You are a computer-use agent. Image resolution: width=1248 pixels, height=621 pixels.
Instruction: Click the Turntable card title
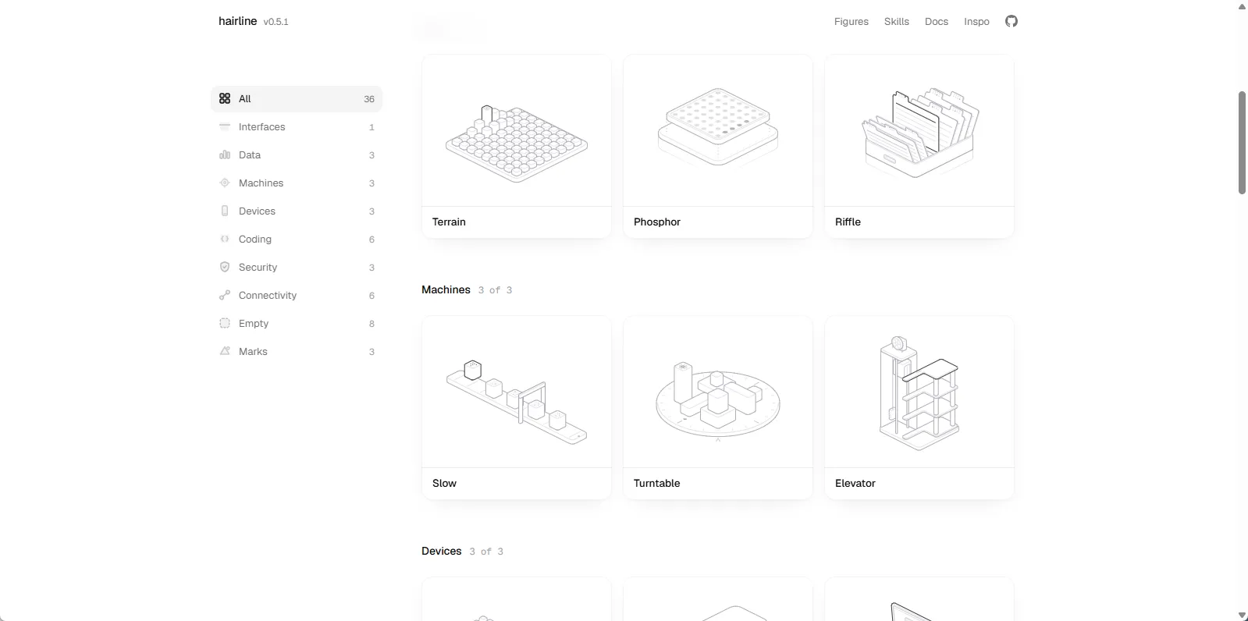pyautogui.click(x=656, y=483)
